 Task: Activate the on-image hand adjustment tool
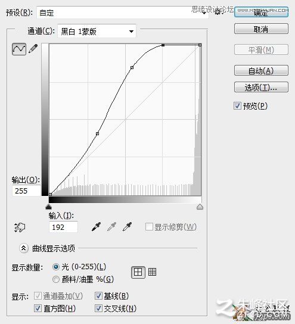[20, 228]
